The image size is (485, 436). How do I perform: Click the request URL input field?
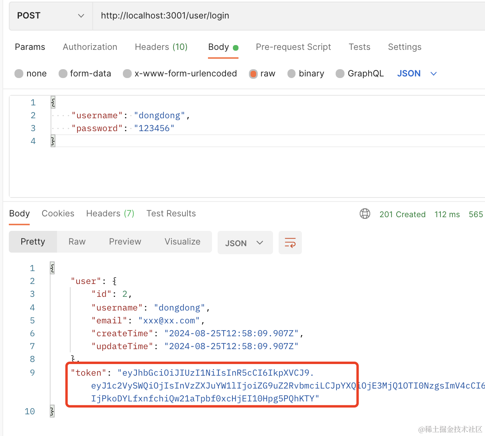click(281, 16)
